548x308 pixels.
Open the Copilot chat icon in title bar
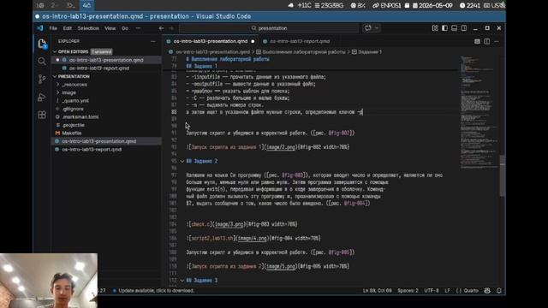coord(367,28)
